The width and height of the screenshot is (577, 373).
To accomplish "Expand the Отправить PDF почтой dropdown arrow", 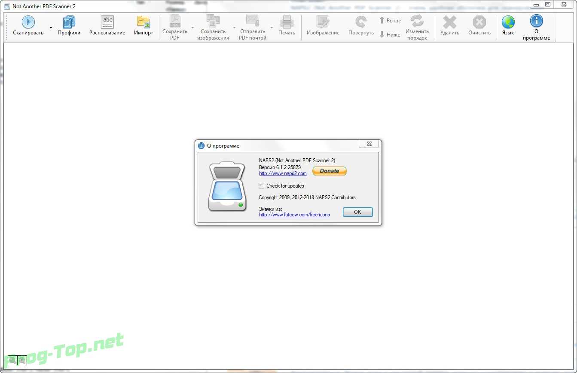I will [272, 28].
